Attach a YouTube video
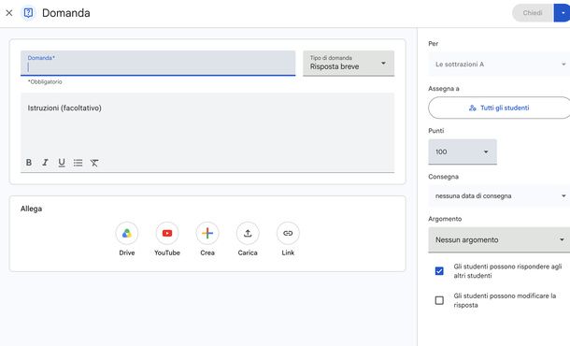The width and height of the screenshot is (570, 346). (x=167, y=233)
